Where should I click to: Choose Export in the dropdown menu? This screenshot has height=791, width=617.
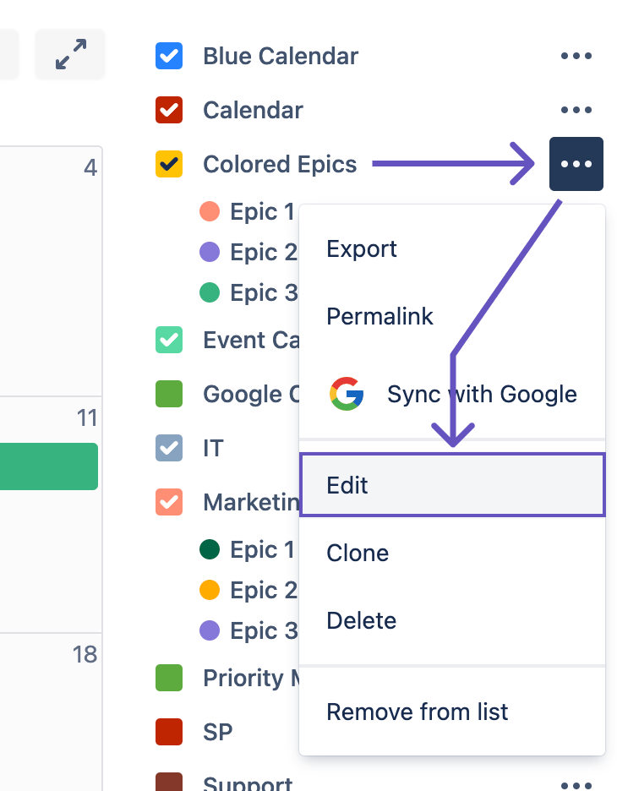(362, 249)
